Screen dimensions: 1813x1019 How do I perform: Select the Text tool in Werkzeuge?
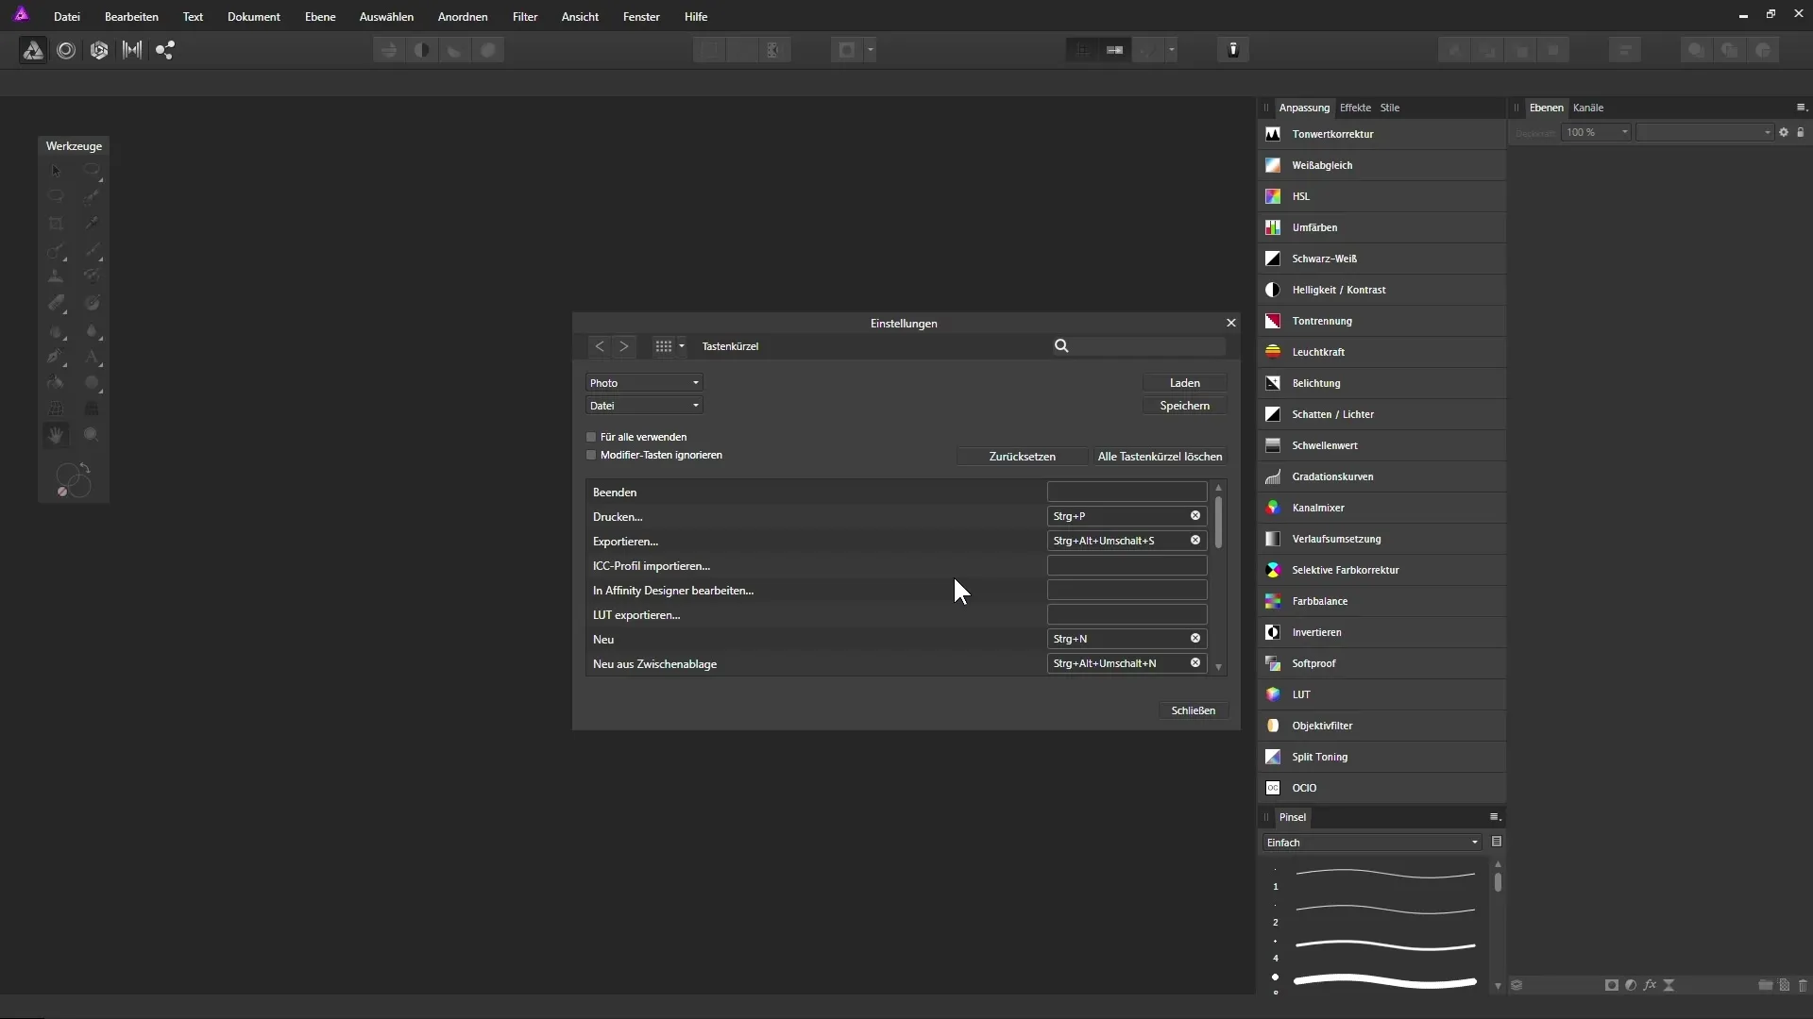pos(92,357)
